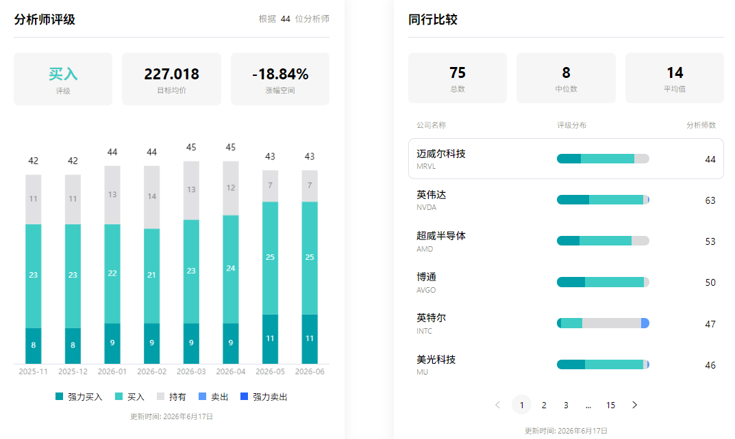Click rating distribution bar for MRVL
Viewport: 735px width, 439px height.
tap(603, 159)
